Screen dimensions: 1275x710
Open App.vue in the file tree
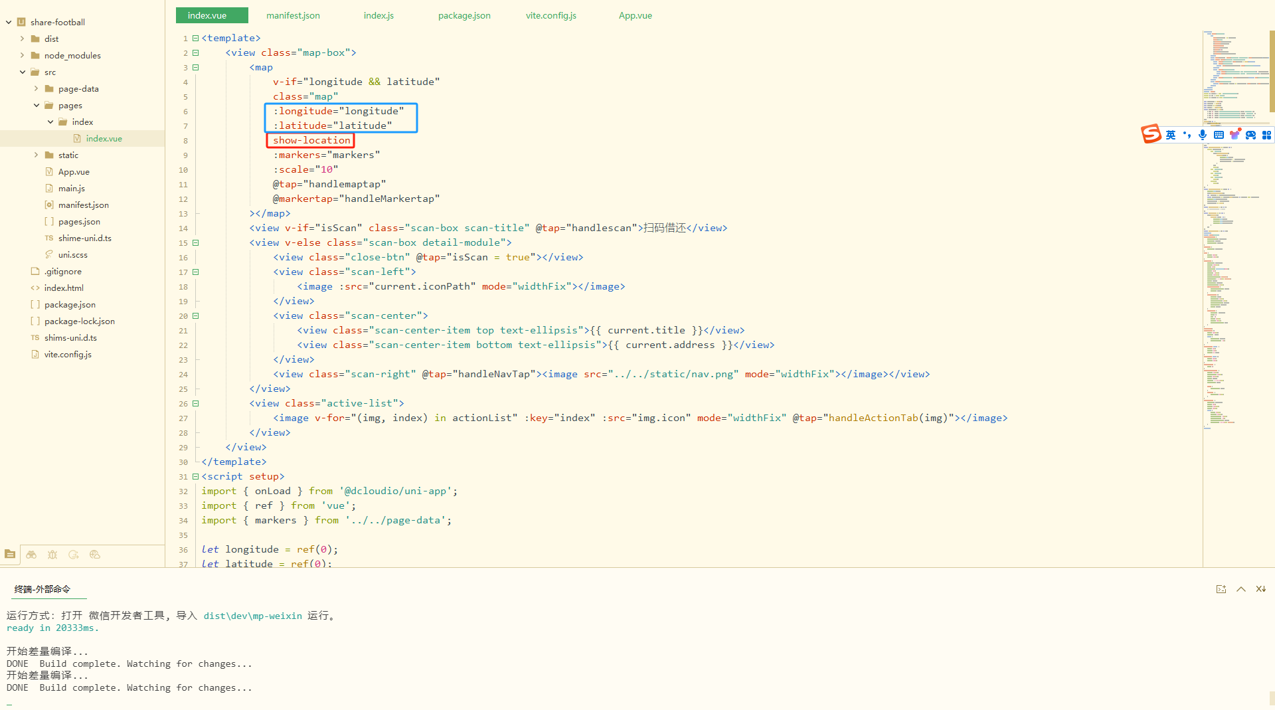[x=74, y=171]
